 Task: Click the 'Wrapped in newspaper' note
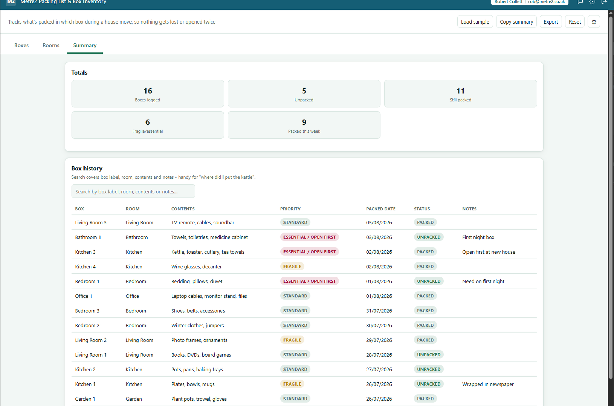488,384
